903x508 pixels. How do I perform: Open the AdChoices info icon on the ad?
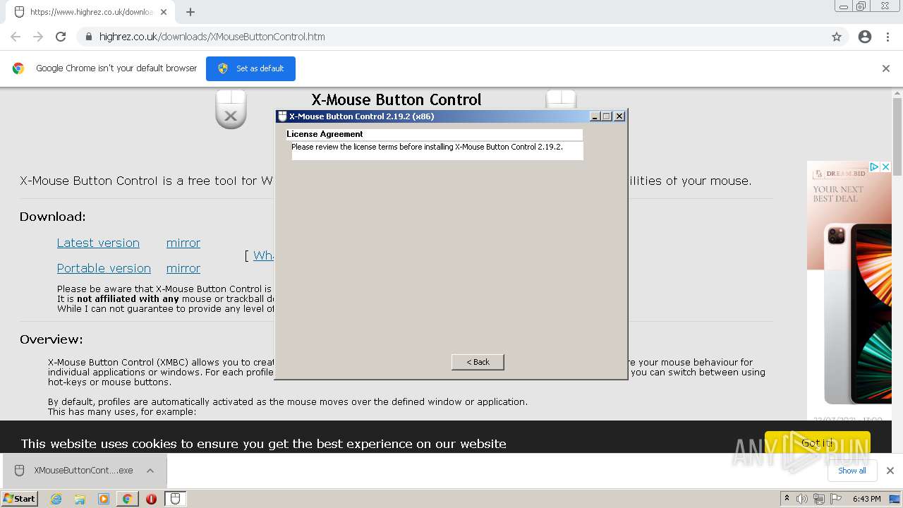click(x=874, y=167)
